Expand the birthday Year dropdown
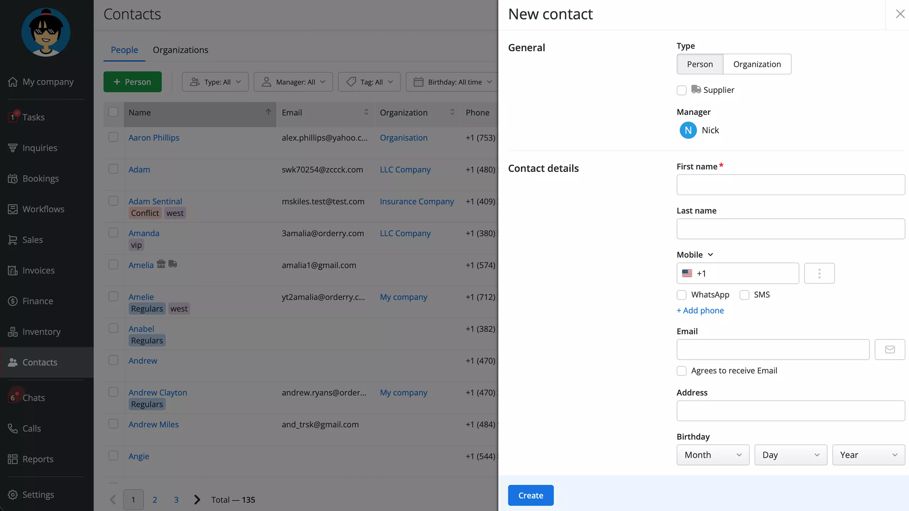Viewport: 909px width, 511px height. coord(868,455)
